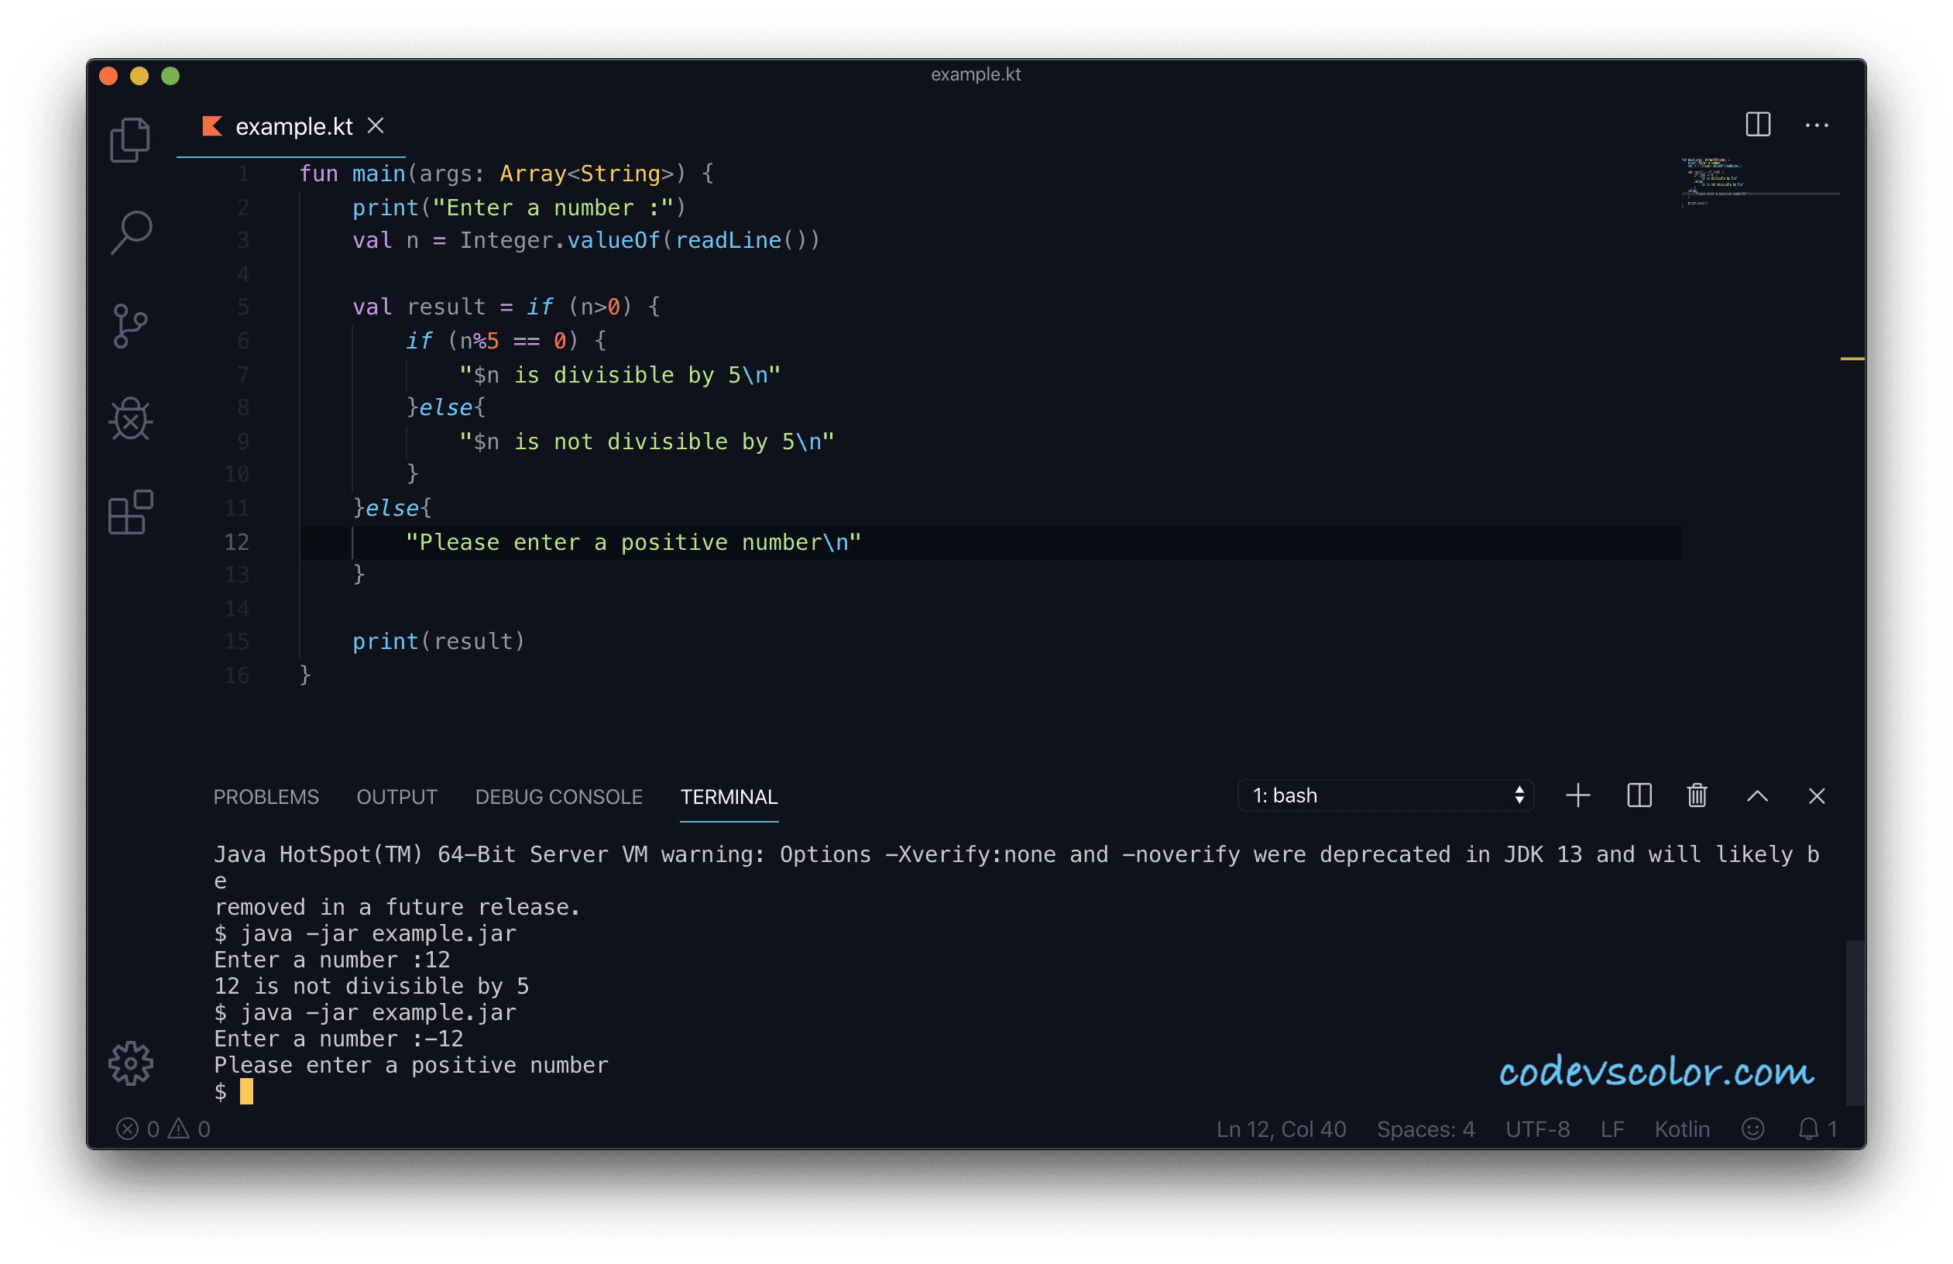Switch to the DEBUG CONSOLE tab
The image size is (1953, 1264).
[x=559, y=796]
